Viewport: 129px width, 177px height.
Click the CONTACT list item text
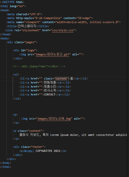pyautogui.click(x=49, y=94)
